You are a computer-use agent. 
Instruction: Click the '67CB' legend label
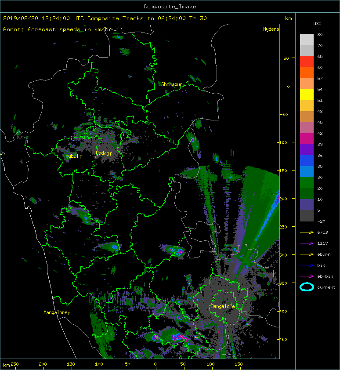tap(322, 232)
